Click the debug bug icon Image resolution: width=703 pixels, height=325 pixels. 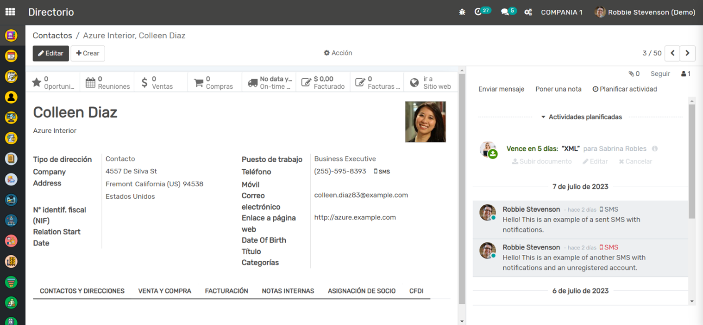(462, 12)
